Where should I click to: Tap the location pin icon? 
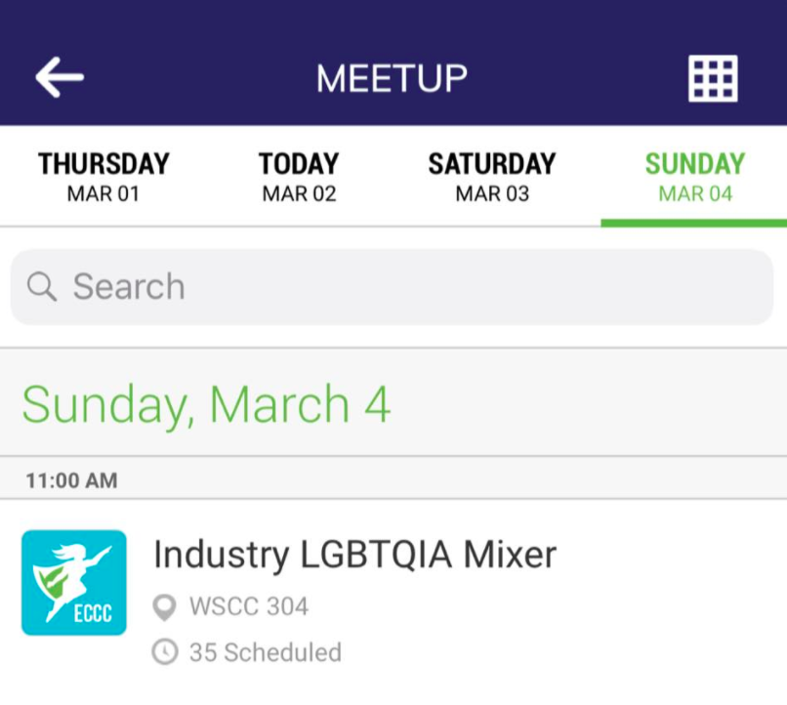pyautogui.click(x=166, y=607)
